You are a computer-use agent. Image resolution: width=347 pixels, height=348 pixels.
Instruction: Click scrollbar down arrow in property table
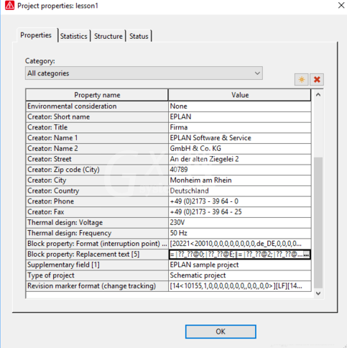[318, 293]
